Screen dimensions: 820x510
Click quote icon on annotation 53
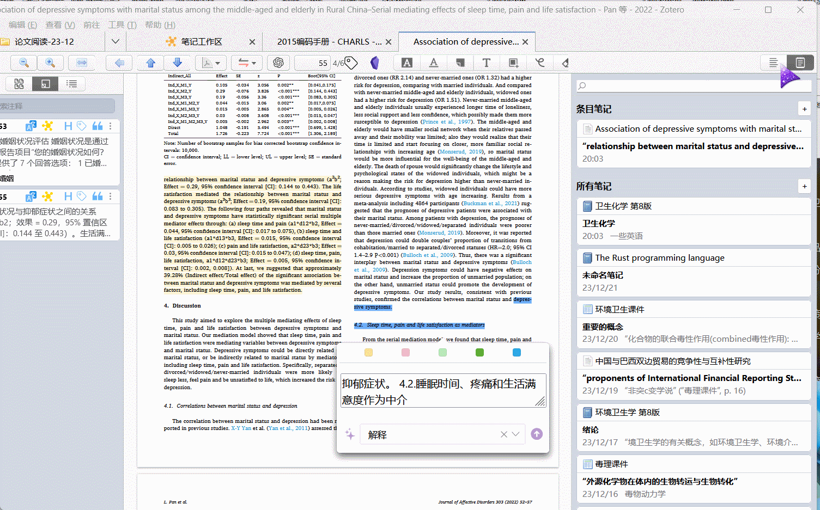click(98, 126)
